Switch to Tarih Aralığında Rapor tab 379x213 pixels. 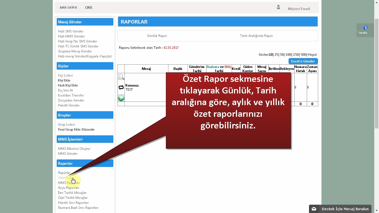[x=256, y=36]
